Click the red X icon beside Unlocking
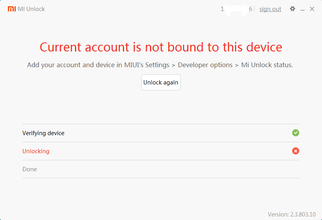 pyautogui.click(x=296, y=151)
